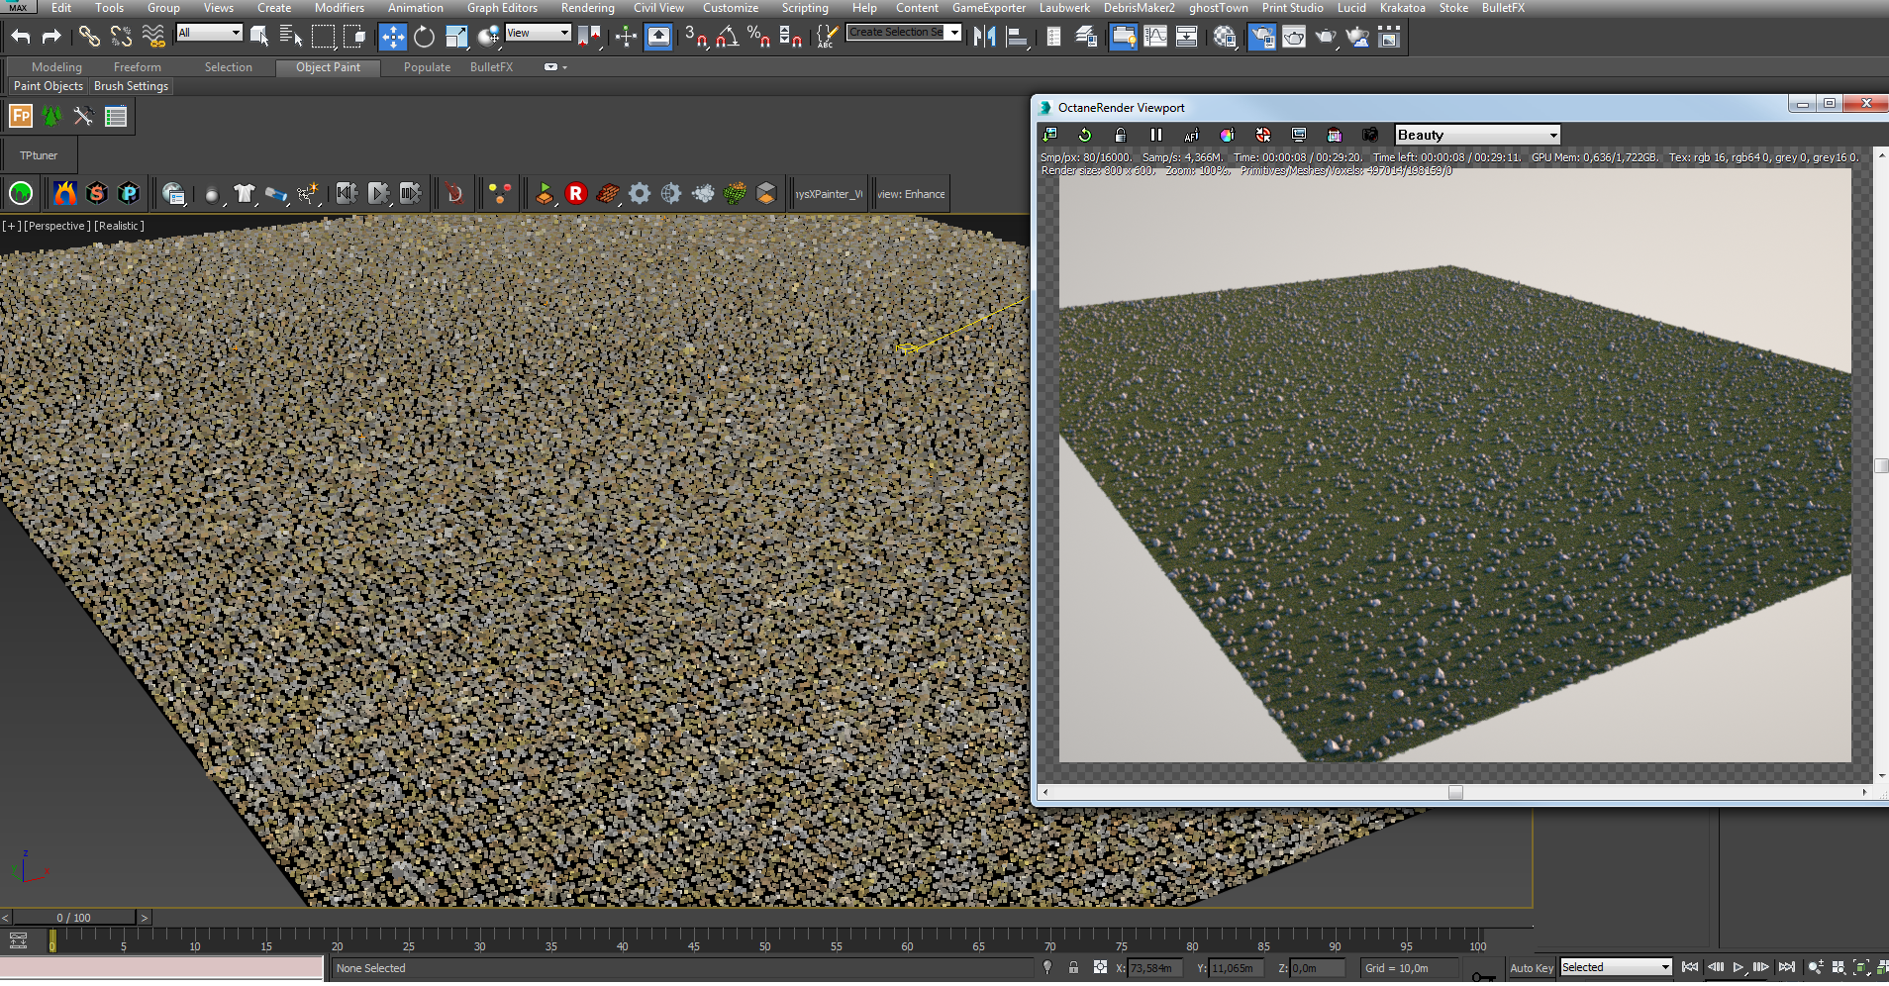Click the TPtuner button

click(39, 155)
